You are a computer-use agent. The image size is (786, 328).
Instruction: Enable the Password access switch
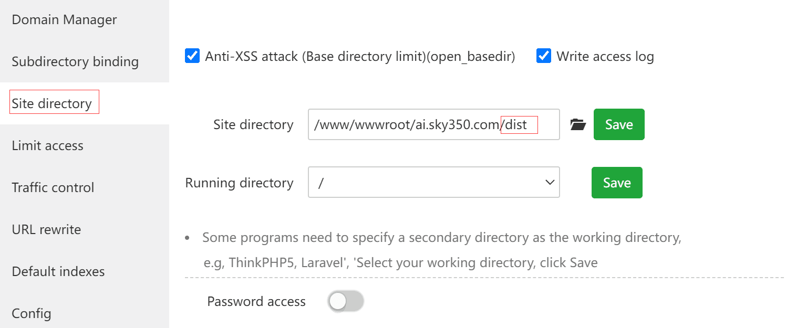pos(346,301)
